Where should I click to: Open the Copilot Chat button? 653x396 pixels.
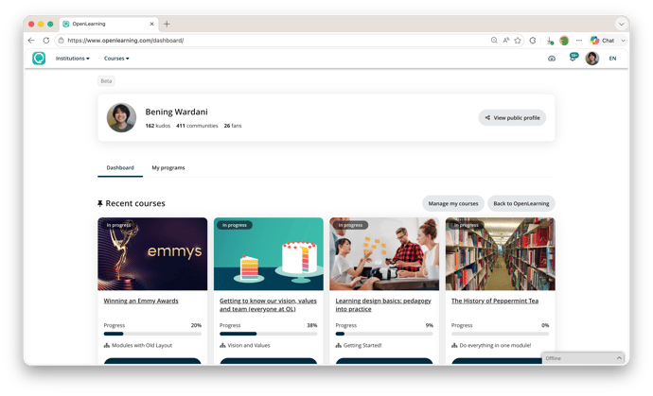click(x=602, y=41)
